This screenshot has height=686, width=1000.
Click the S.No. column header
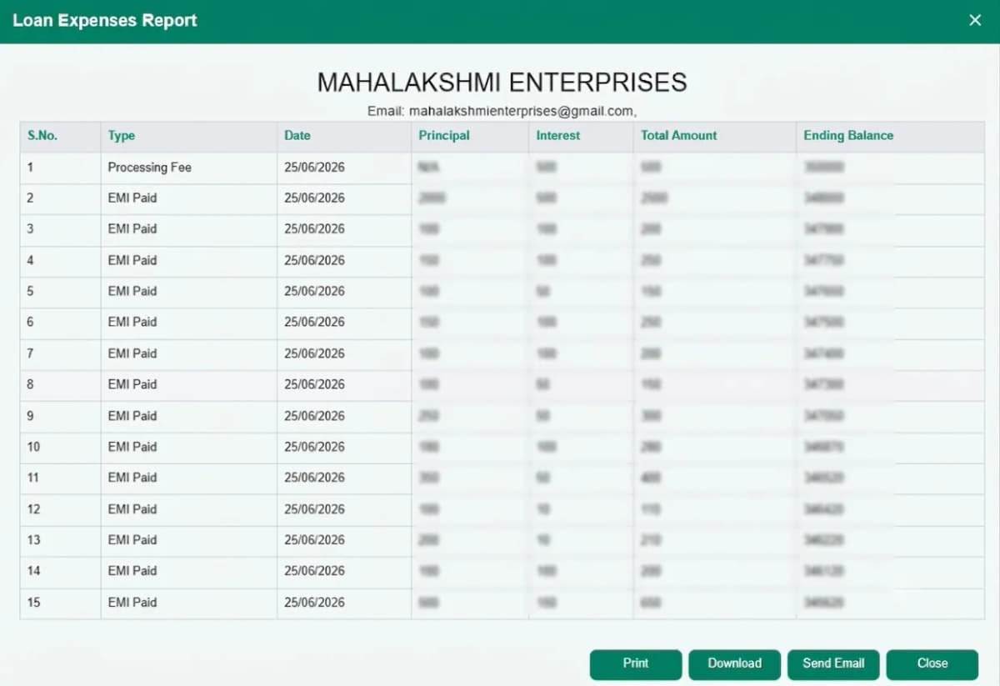(x=61, y=136)
